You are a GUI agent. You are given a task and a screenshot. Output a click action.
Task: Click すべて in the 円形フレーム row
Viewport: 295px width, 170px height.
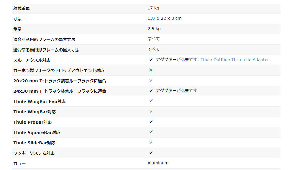[x=153, y=39]
